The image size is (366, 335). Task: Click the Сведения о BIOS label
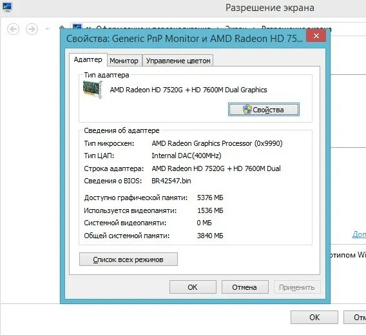point(113,181)
